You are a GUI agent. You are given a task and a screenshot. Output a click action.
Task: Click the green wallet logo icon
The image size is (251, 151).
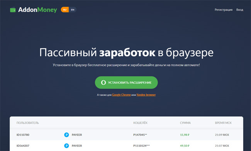pos(13,10)
